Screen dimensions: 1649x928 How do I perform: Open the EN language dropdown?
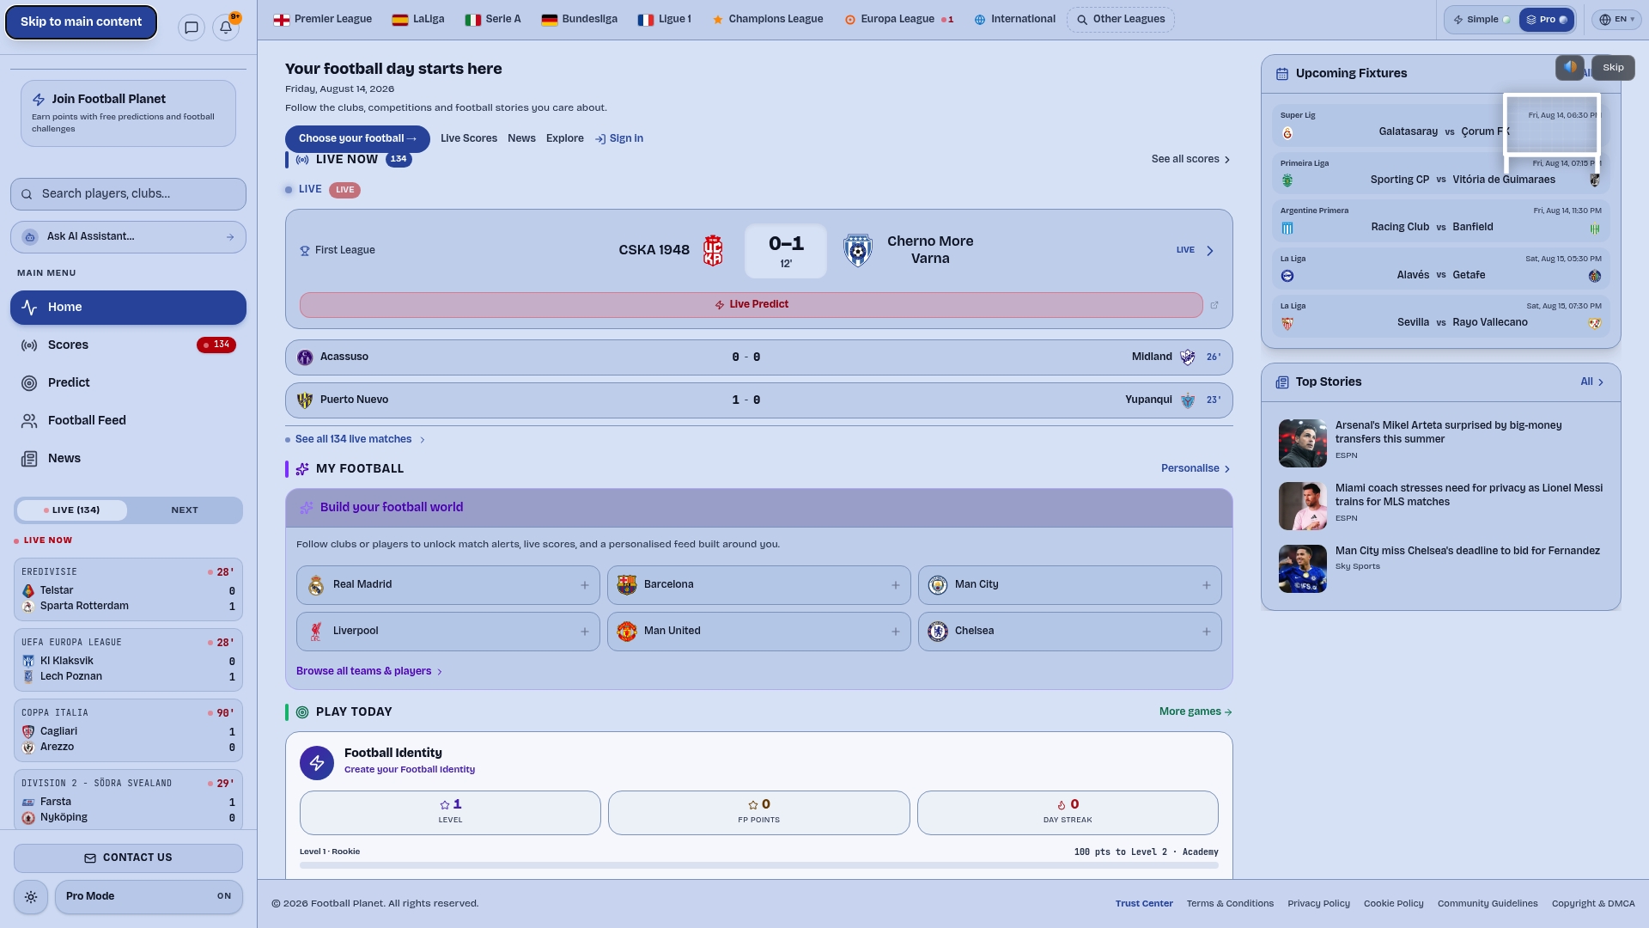(1616, 20)
